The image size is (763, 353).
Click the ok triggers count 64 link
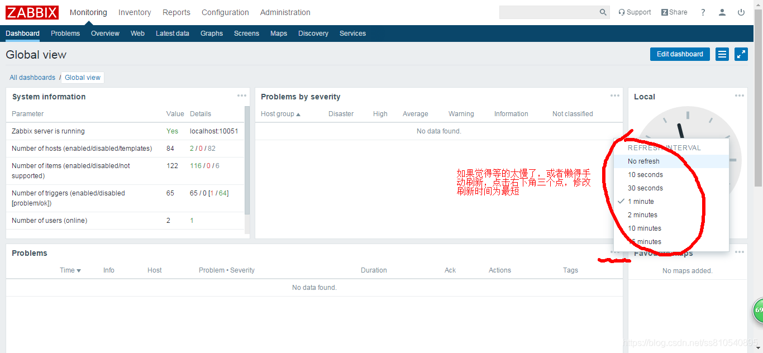222,193
